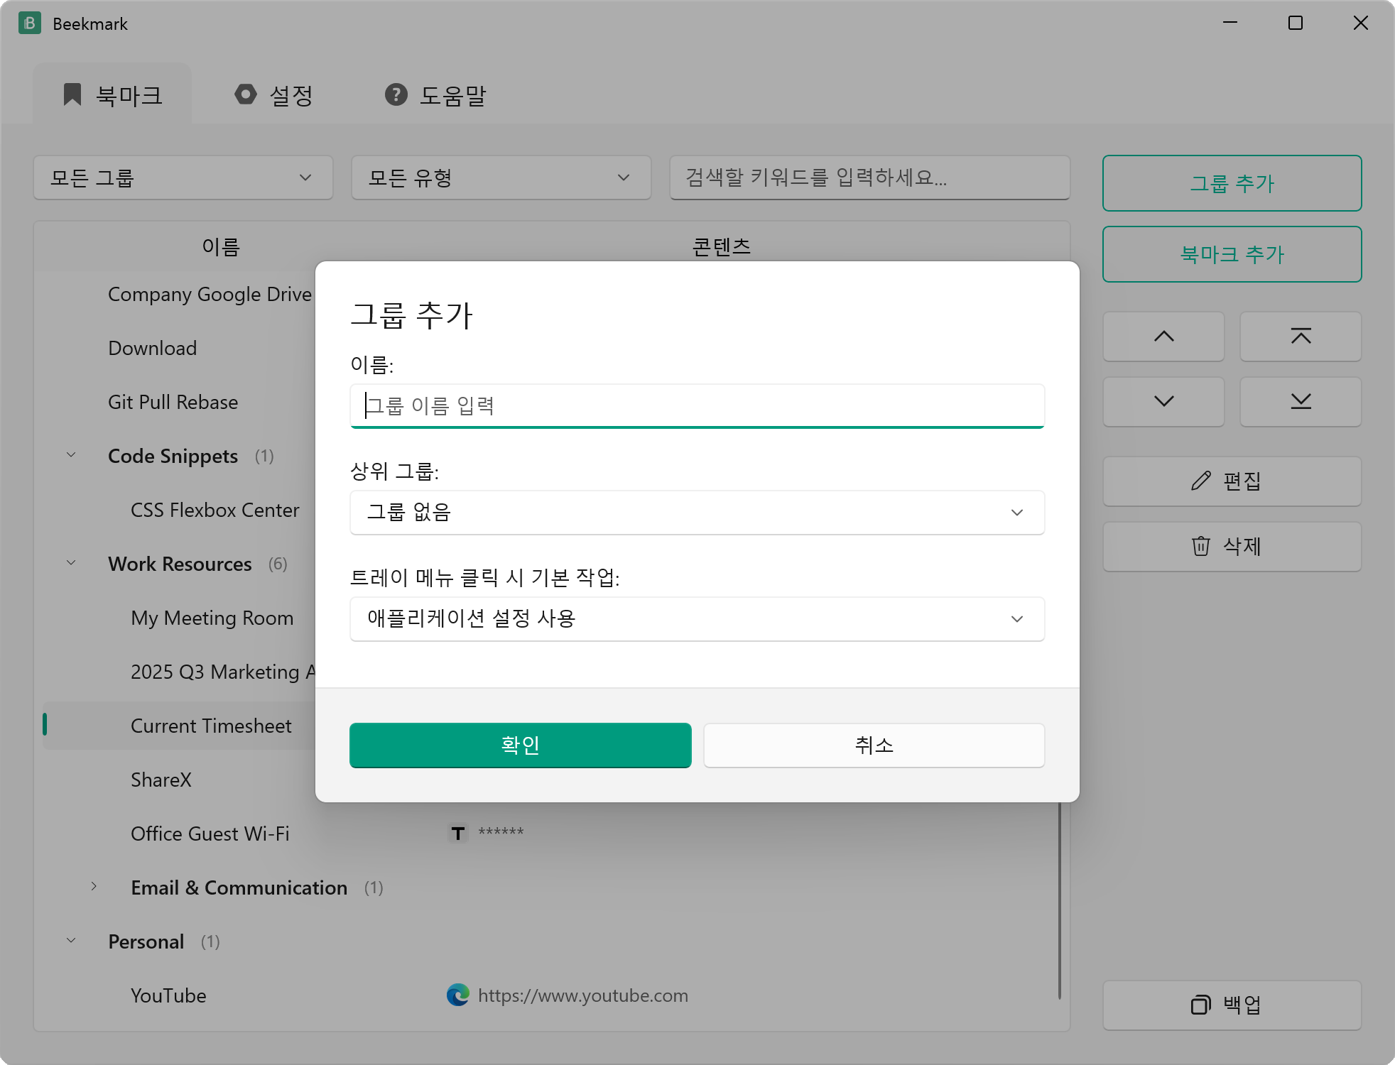Click the 그룹 추가 button

tap(1232, 183)
